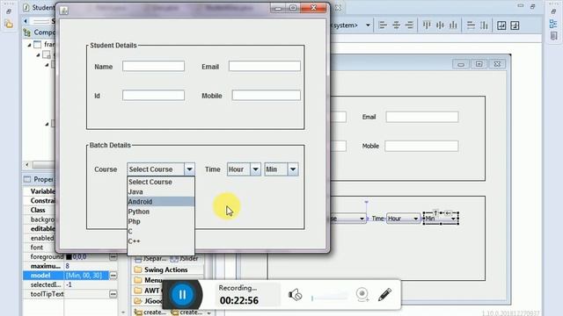This screenshot has height=316, width=563.
Task: Click the selectedIndex value -1
Action: tap(69, 284)
